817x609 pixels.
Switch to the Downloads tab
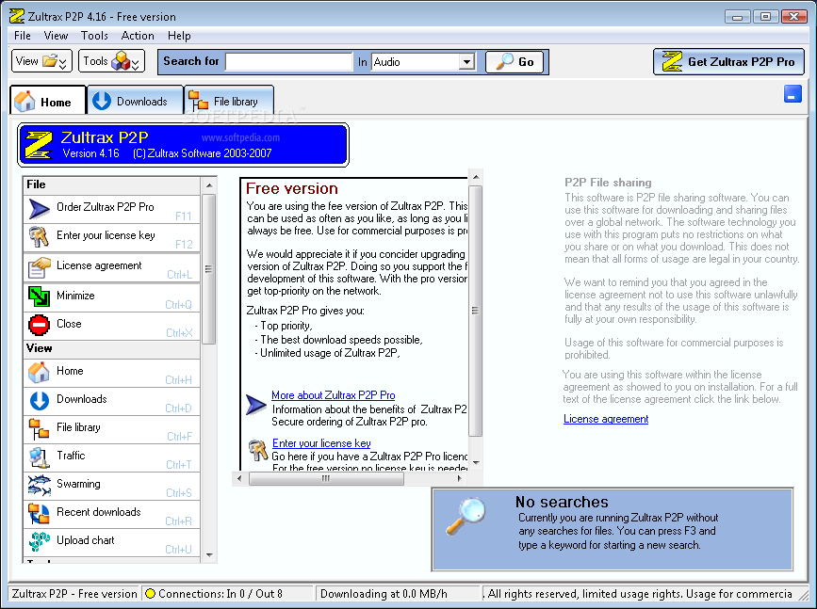pos(135,101)
